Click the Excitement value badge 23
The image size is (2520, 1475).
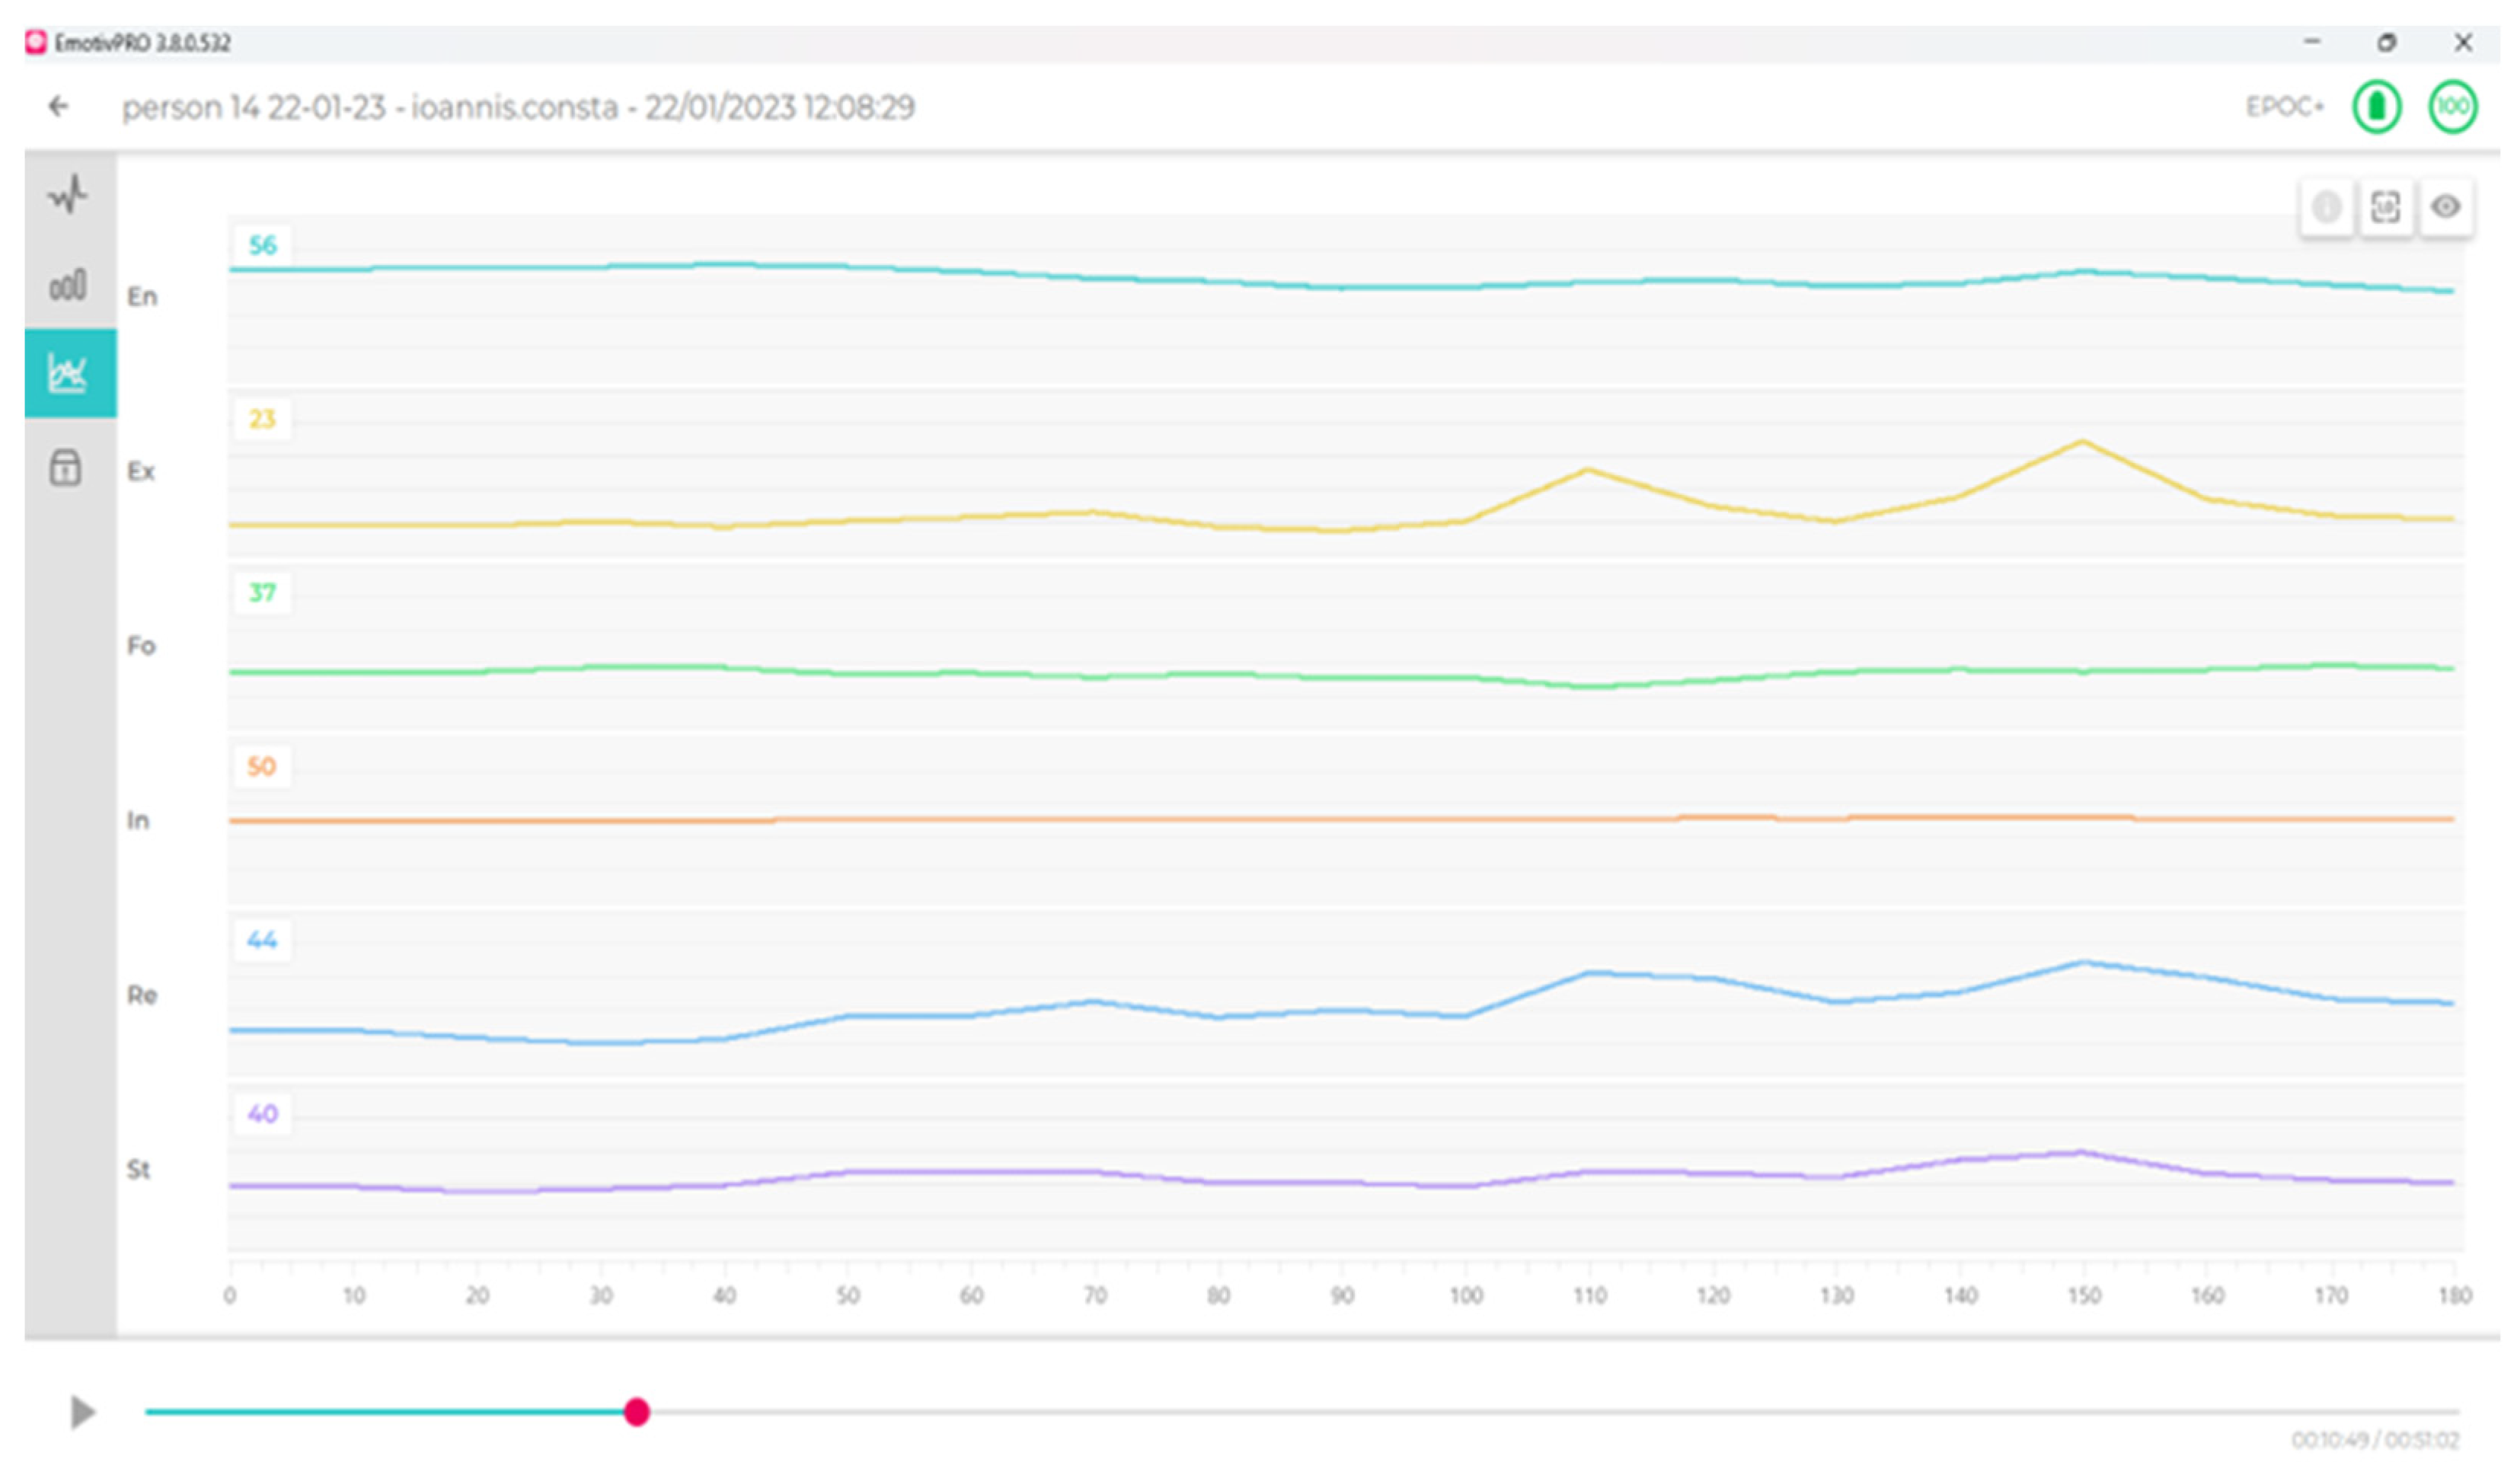[x=262, y=419]
